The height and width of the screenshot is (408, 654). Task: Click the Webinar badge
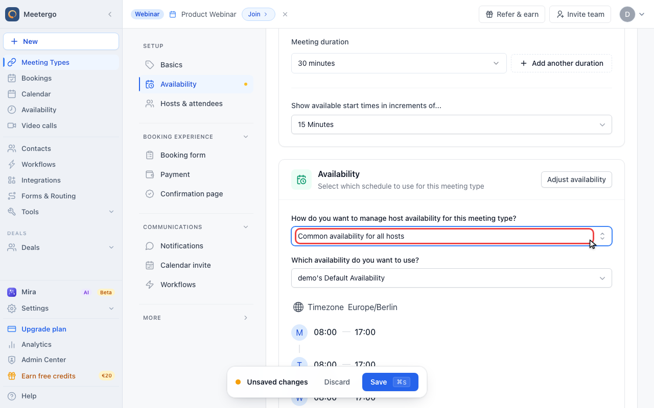(147, 14)
